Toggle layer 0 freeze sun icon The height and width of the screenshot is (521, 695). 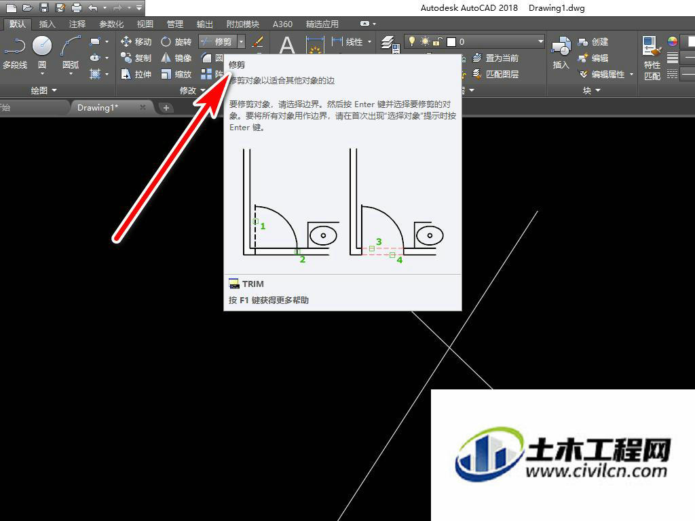tap(425, 41)
